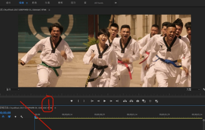205x130 pixels.
Task: Step back one frame
Action: click(x=98, y=101)
